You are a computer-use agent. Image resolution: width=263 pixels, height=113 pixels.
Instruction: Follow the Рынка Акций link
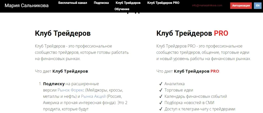point(93,97)
